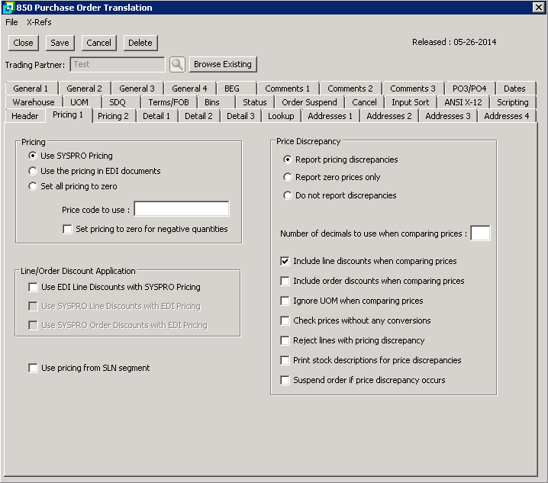Select 'Use the pricing in EDI documents'
548x483 pixels.
[33, 171]
